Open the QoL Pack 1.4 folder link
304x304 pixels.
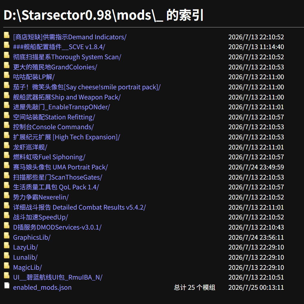pos(56,187)
